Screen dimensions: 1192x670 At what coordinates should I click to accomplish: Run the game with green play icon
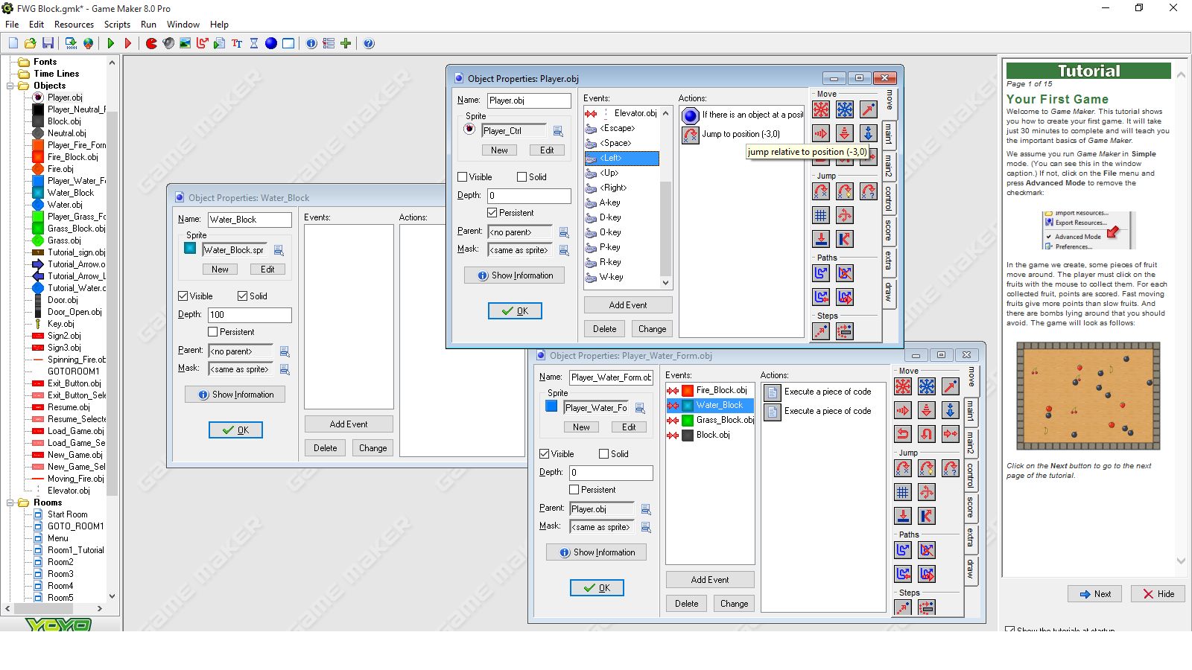coord(110,43)
